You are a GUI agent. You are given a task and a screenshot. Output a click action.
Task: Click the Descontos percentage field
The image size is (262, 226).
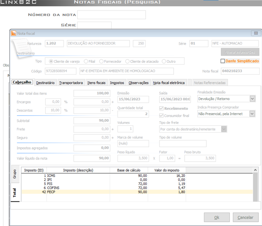(53, 110)
